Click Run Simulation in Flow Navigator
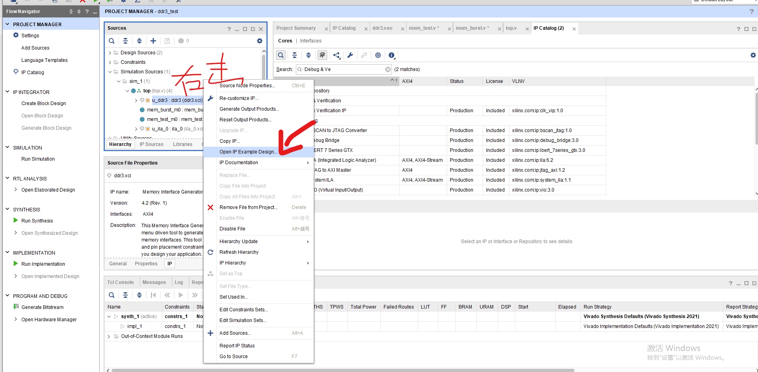Viewport: 758px width, 372px height. (38, 159)
